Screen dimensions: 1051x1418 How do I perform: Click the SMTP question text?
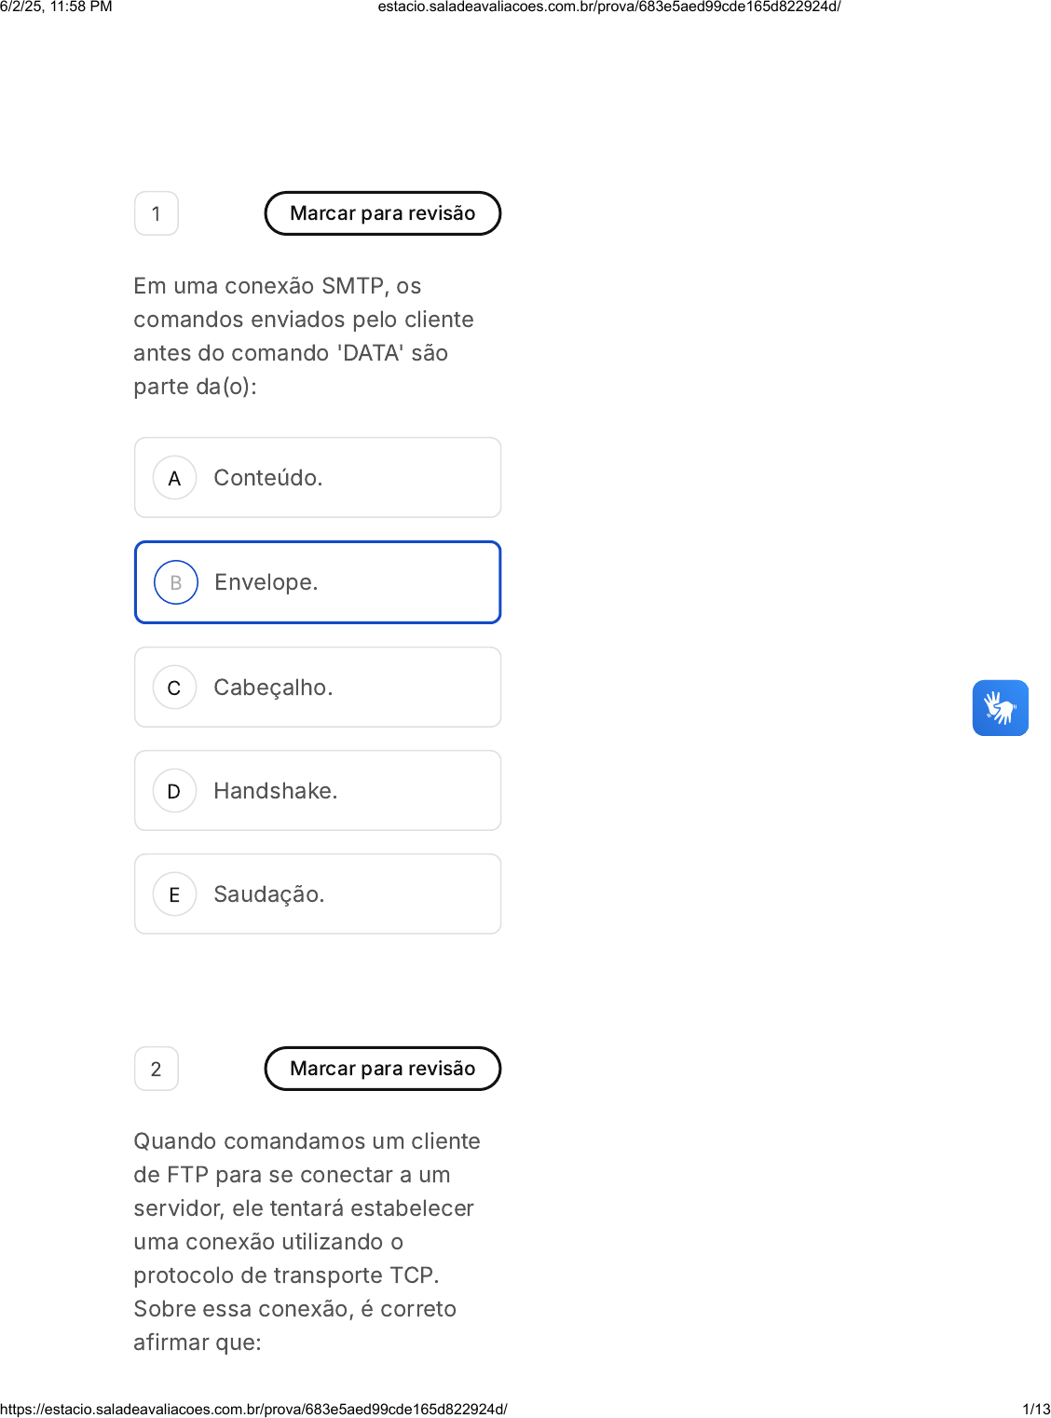pos(304,336)
